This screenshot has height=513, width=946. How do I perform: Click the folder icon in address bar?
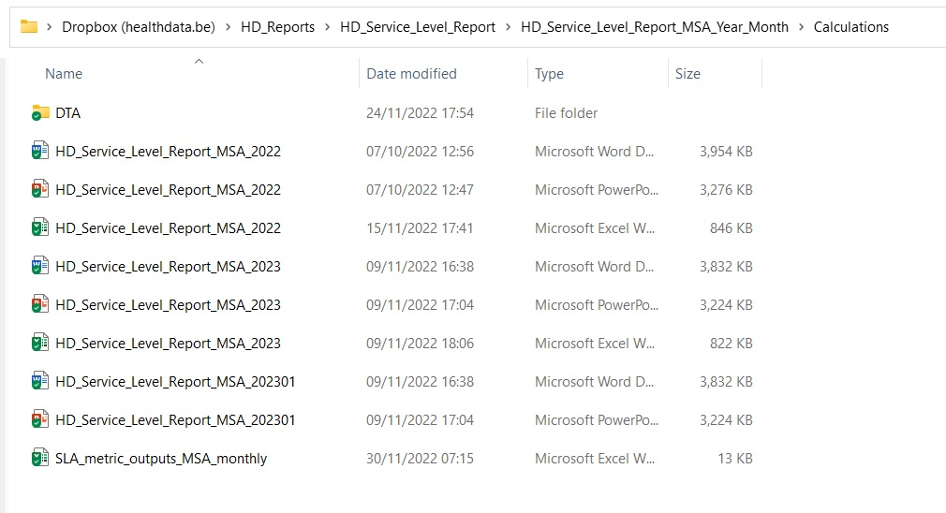29,27
